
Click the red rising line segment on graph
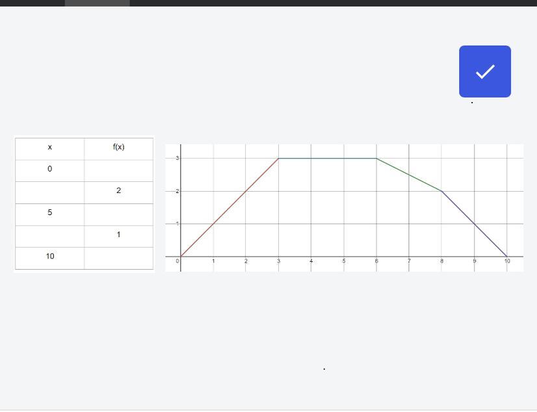tap(229, 207)
